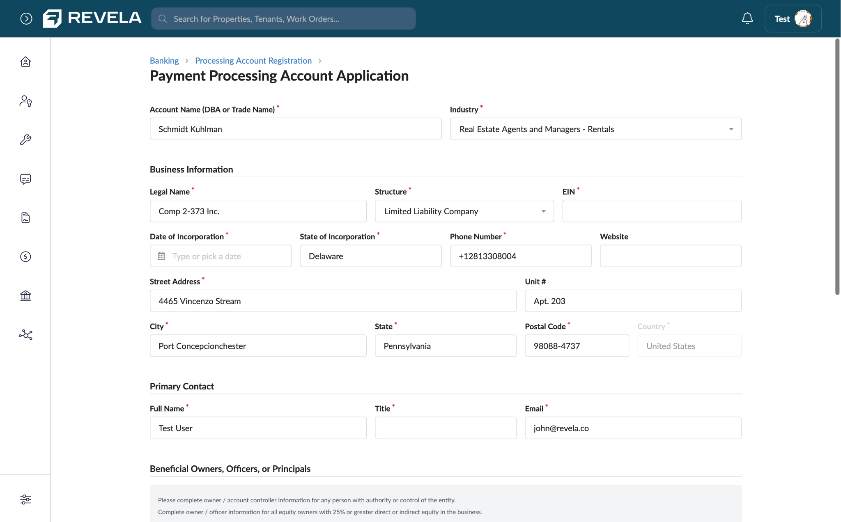Image resolution: width=841 pixels, height=522 pixels.
Task: Click the Postal Code field
Action: 577,346
